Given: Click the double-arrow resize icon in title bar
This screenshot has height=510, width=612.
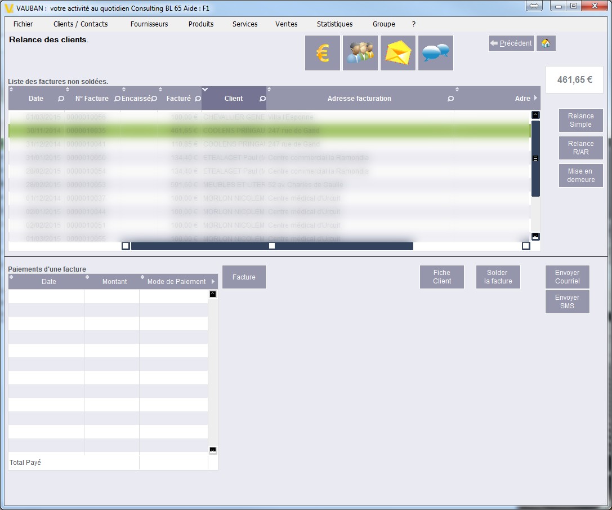Looking at the screenshot, I should point(534,6).
